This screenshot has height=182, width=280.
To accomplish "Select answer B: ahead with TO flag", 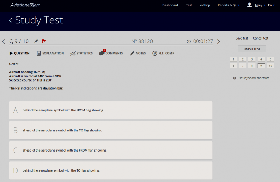I will [x=111, y=130].
